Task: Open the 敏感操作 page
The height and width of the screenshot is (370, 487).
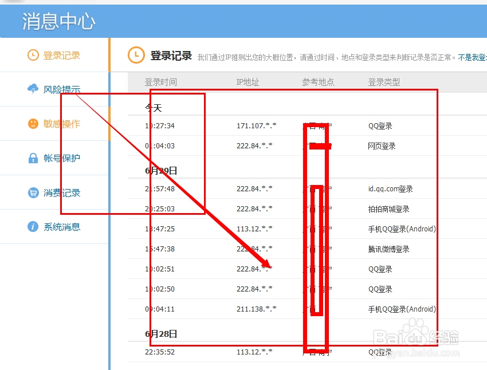Action: tap(61, 124)
